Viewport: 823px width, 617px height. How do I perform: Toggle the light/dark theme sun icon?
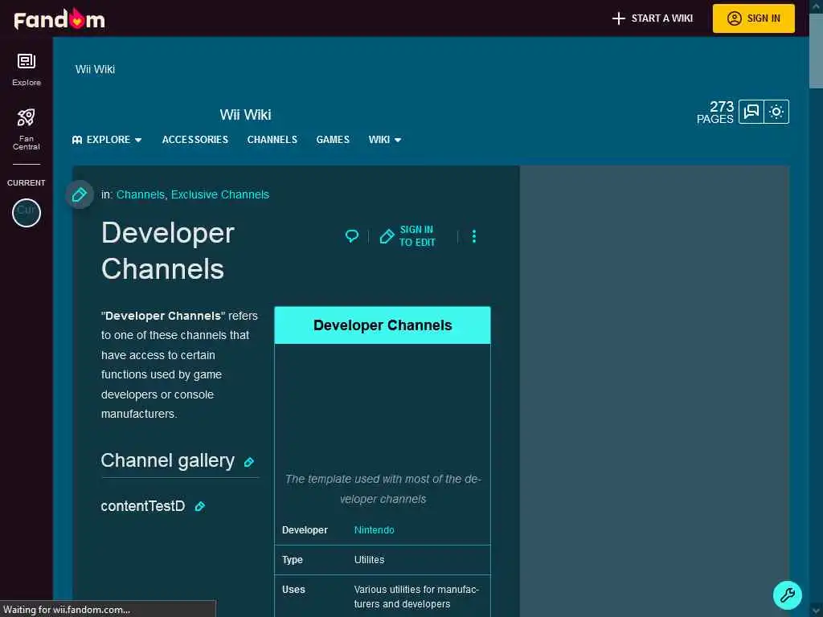tap(776, 111)
